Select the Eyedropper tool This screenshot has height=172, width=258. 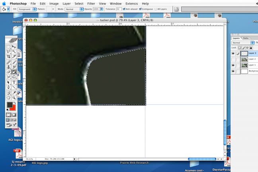click(x=14, y=93)
